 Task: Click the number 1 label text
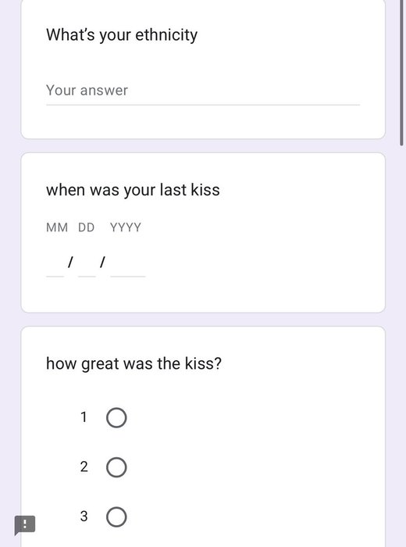[x=84, y=417]
